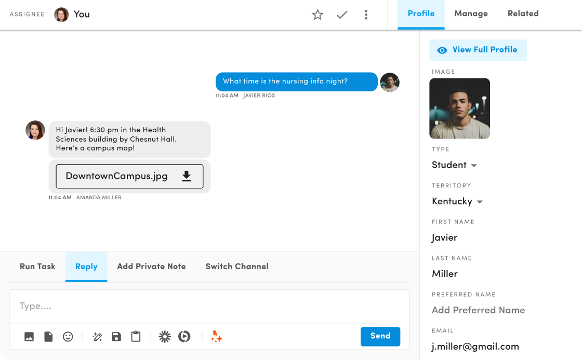Click the orange AI sparkles icon
The image size is (582, 360).
pos(217,337)
